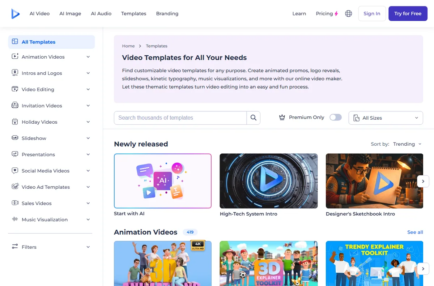The width and height of the screenshot is (434, 286).
Task: Open the Start with AI thumbnail
Action: click(x=163, y=181)
